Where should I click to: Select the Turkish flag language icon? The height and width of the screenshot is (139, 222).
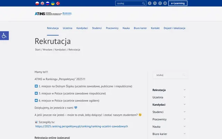pos(58,3)
